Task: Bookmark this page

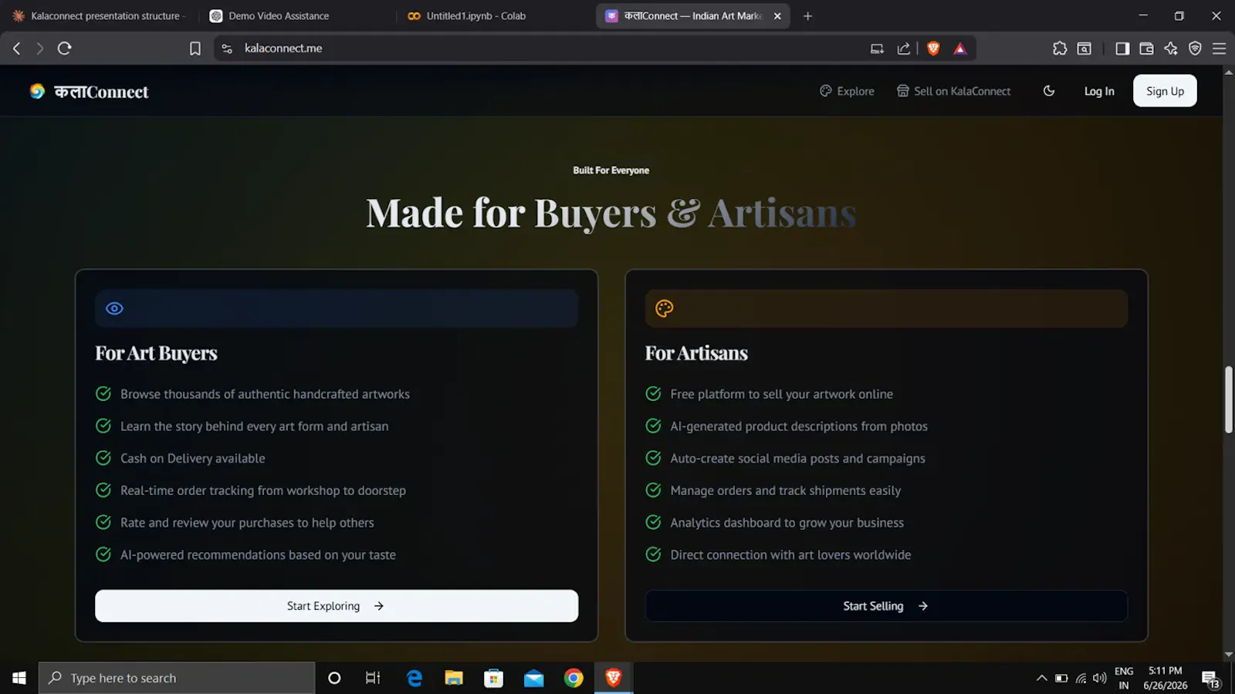Action: pos(195,49)
